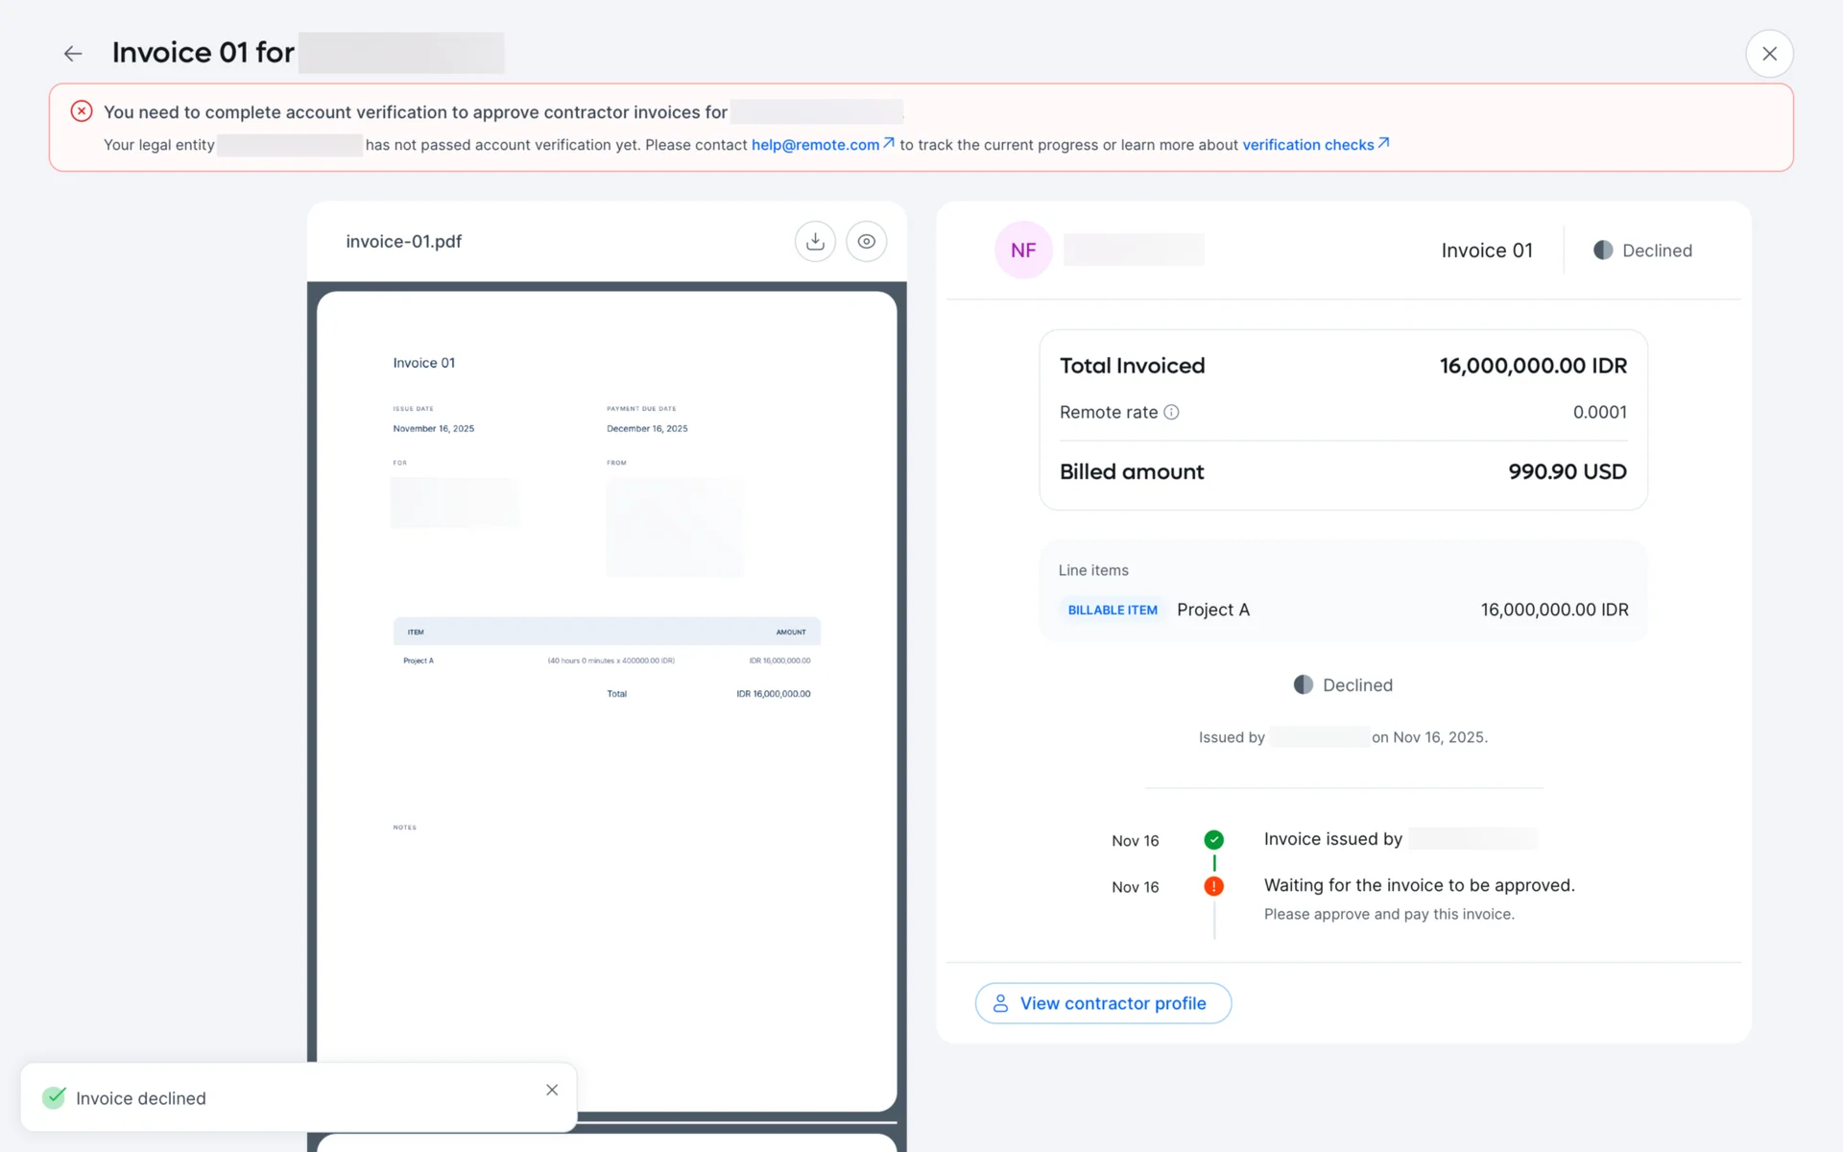This screenshot has height=1152, width=1843.
Task: Click the NF contractor avatar
Action: tap(1023, 251)
